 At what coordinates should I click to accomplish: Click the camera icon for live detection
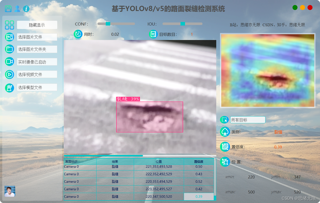9,61
